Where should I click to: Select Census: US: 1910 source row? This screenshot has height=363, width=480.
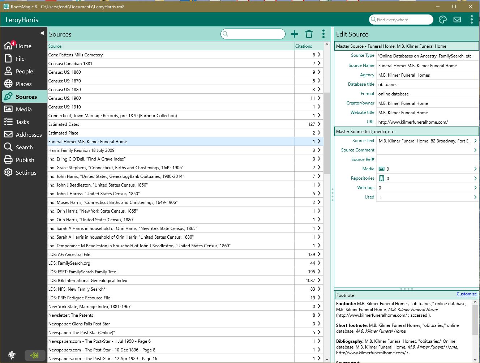[x=171, y=107]
